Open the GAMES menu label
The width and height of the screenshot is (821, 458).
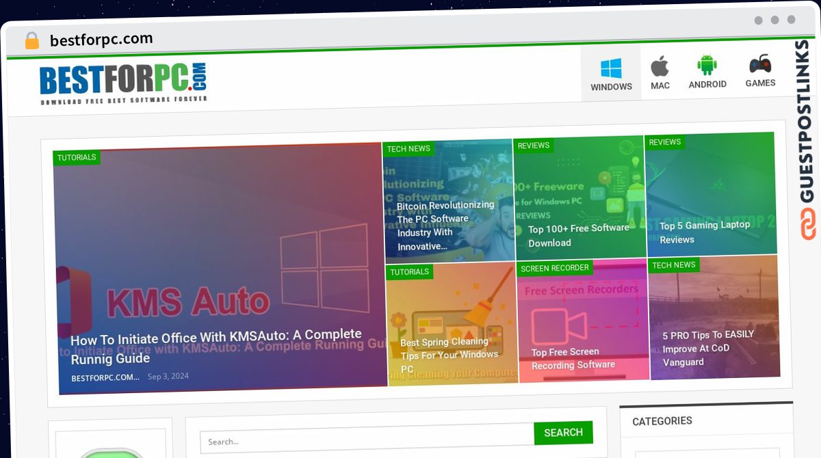point(760,83)
